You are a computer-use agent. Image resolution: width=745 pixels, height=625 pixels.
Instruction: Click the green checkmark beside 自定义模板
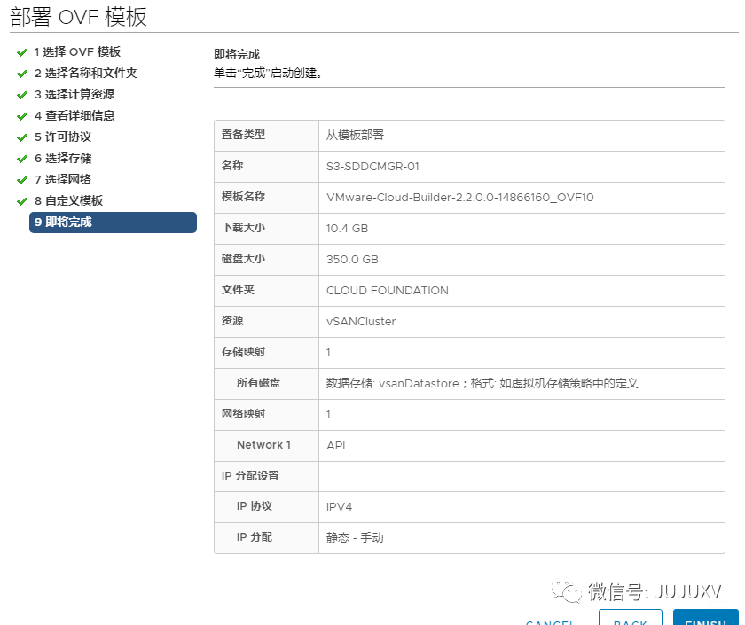(x=22, y=201)
